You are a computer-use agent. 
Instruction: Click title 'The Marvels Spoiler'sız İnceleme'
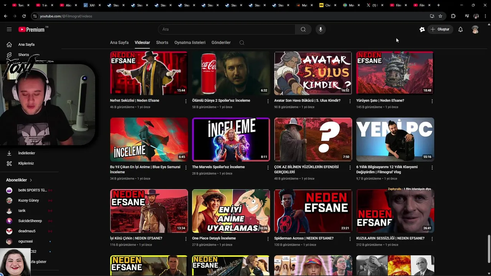click(x=218, y=167)
